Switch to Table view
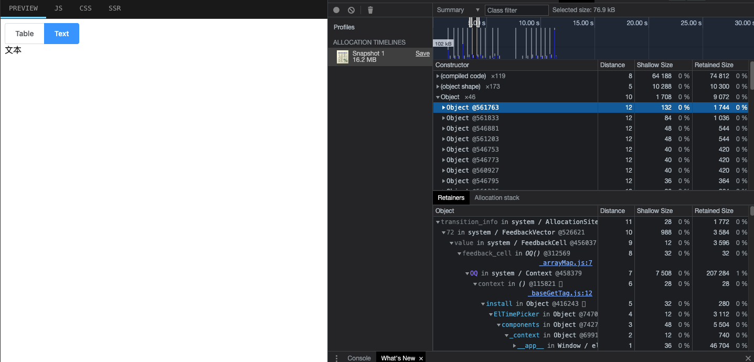The height and width of the screenshot is (362, 754). pos(24,33)
